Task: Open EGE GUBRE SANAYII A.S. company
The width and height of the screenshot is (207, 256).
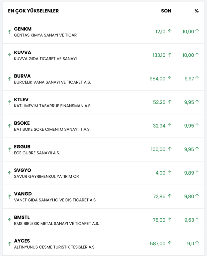Action: [x=37, y=153]
